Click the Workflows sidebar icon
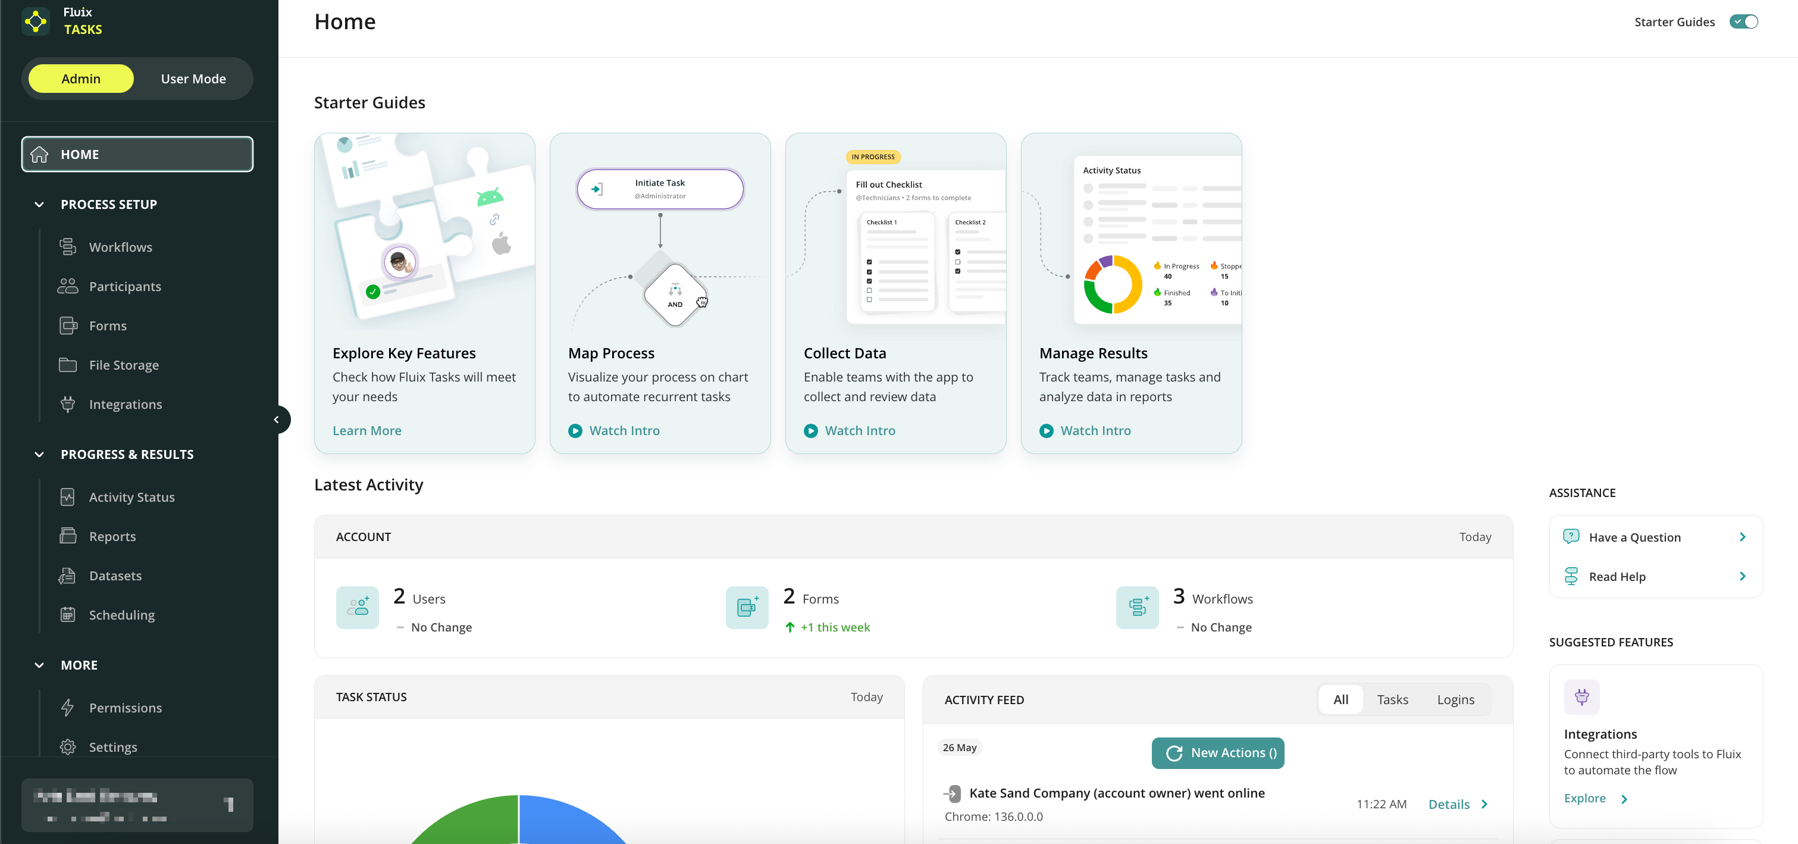Viewport: 1798px width, 844px height. pos(68,246)
